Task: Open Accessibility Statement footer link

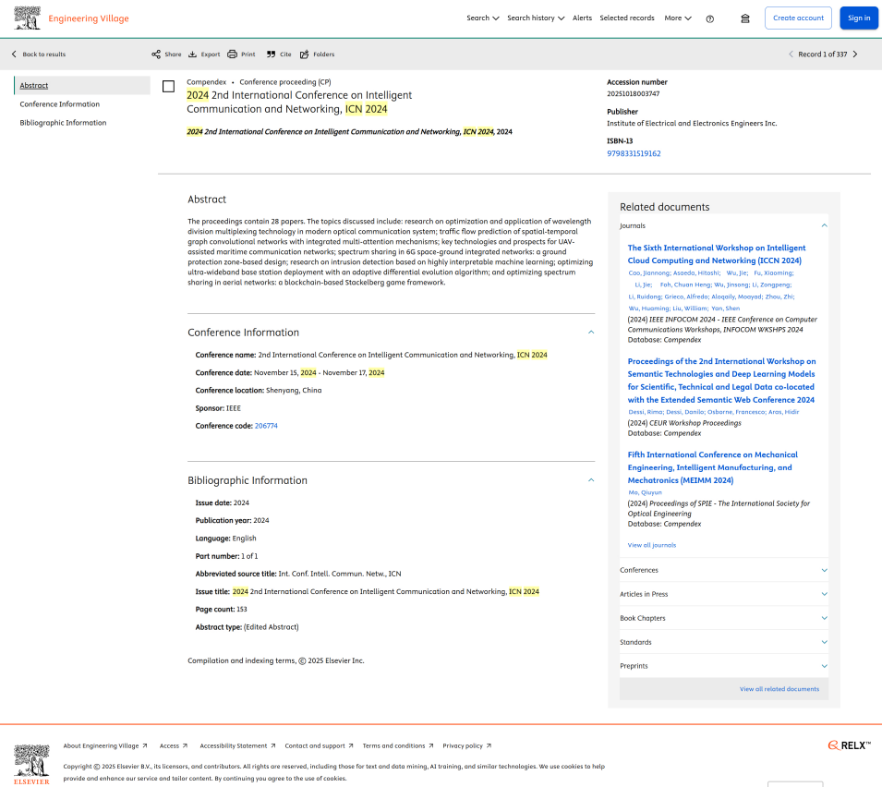Action: click(x=238, y=746)
